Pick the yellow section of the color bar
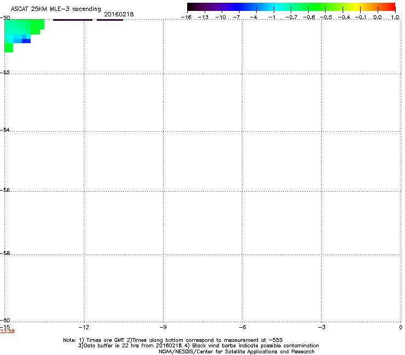This screenshot has height=355, width=405. coord(358,7)
